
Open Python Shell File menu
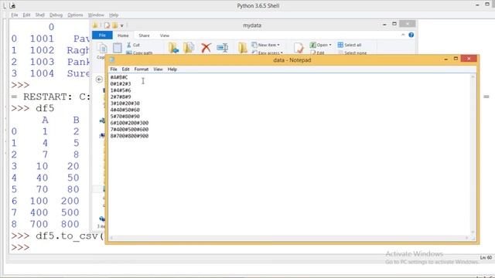[15, 15]
